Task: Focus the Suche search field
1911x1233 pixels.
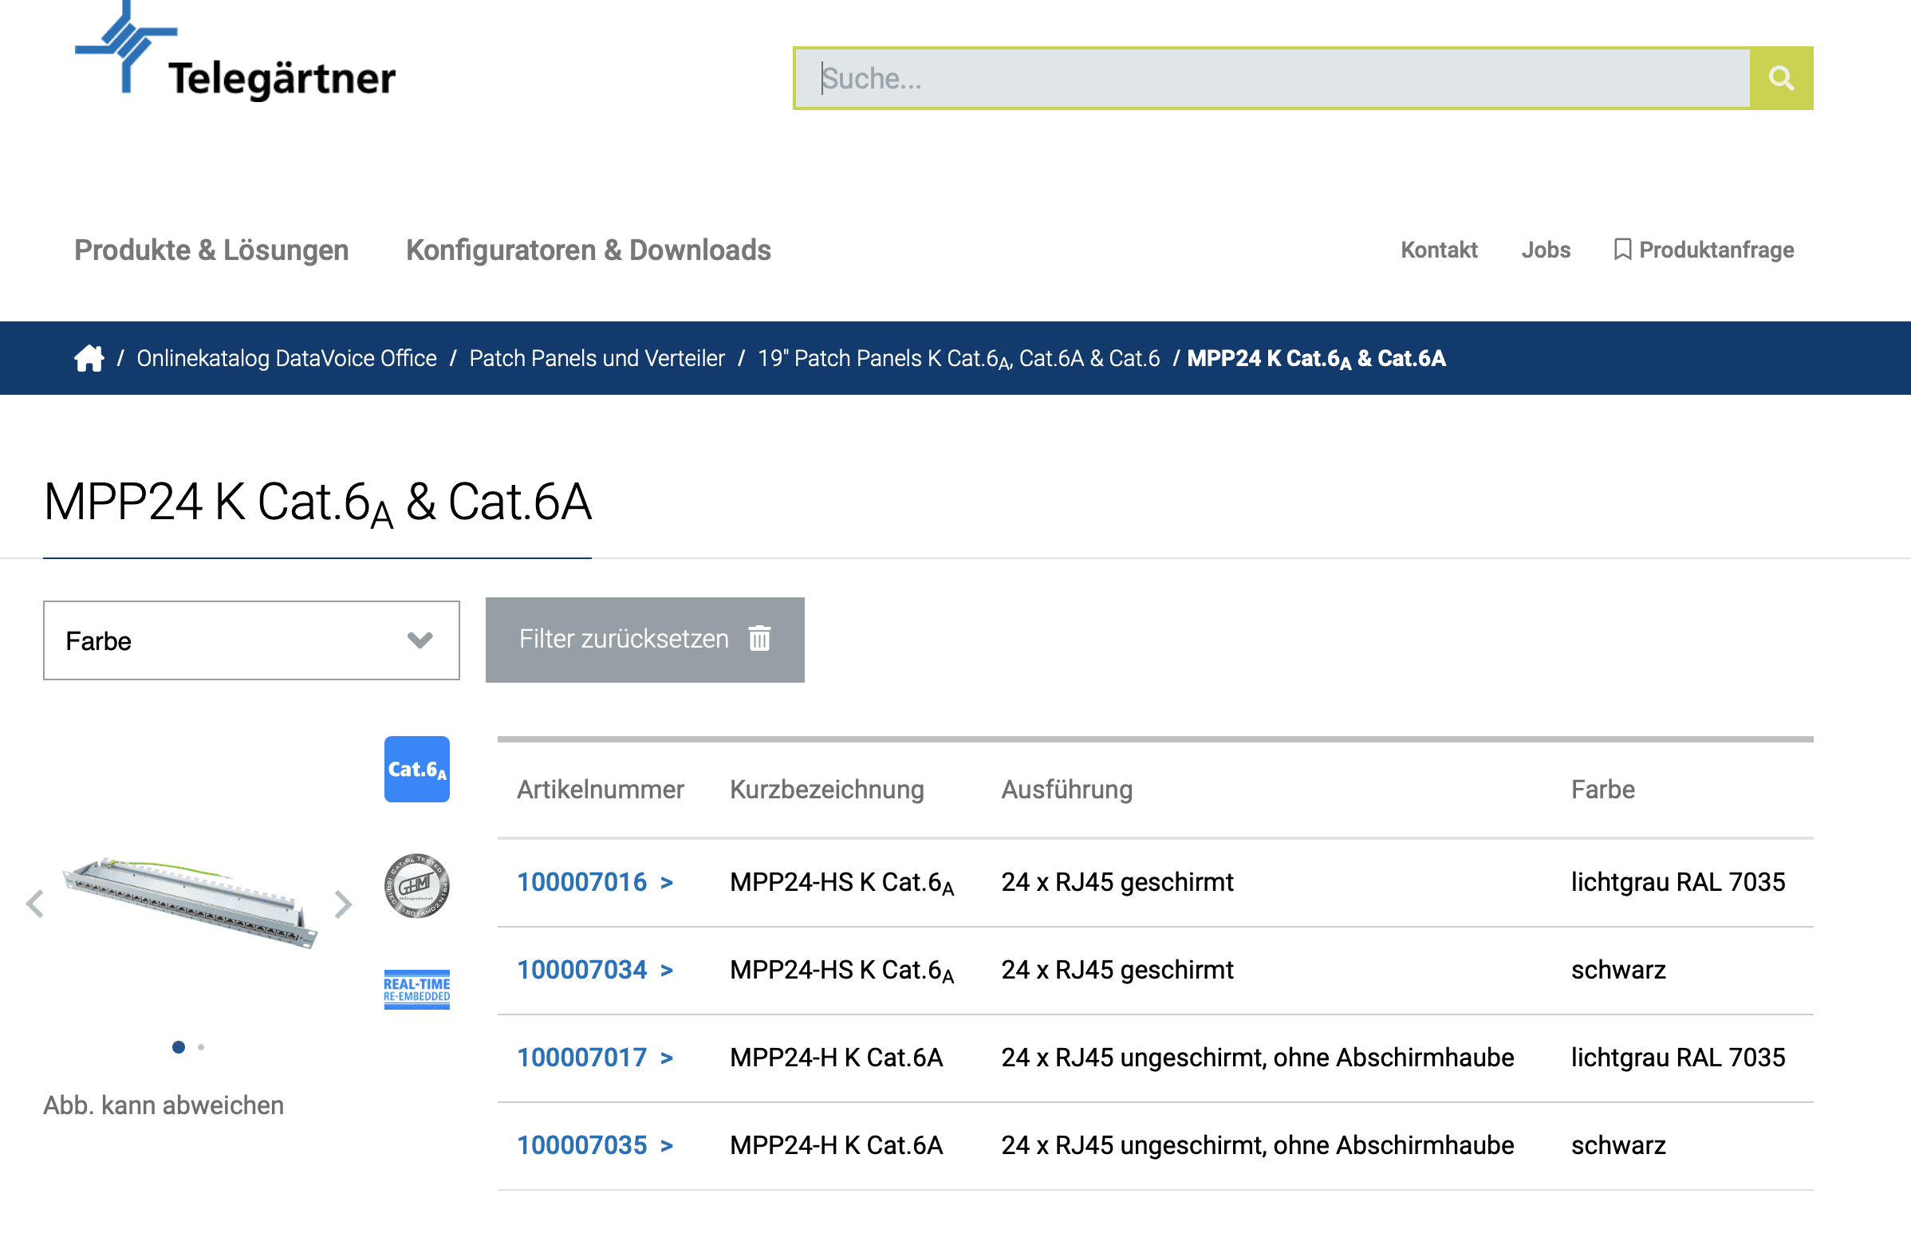Action: (1272, 78)
